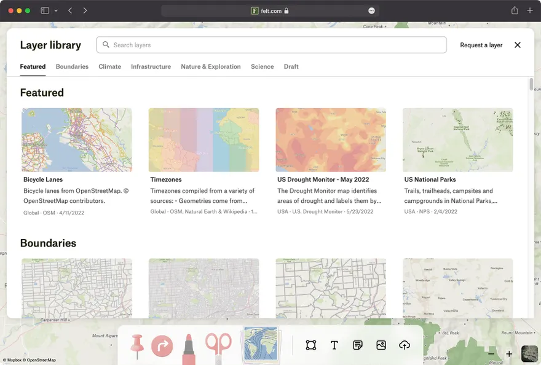
Task: Open the map layers stack tool
Action: 261,345
